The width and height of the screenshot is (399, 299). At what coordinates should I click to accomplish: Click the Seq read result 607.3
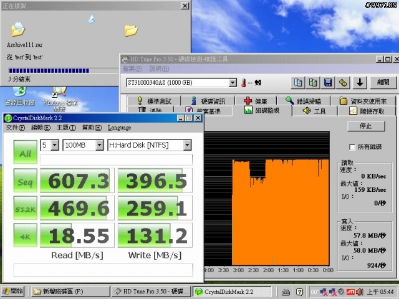click(x=77, y=181)
